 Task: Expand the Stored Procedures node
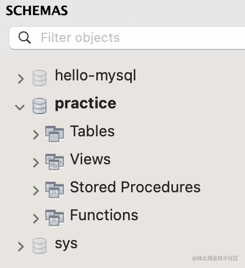pyautogui.click(x=36, y=191)
